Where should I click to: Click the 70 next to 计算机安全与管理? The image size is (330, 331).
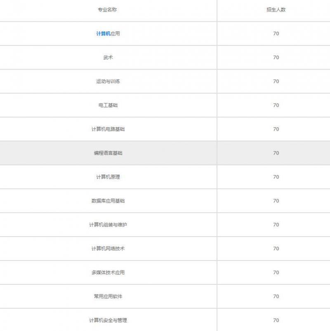(276, 319)
